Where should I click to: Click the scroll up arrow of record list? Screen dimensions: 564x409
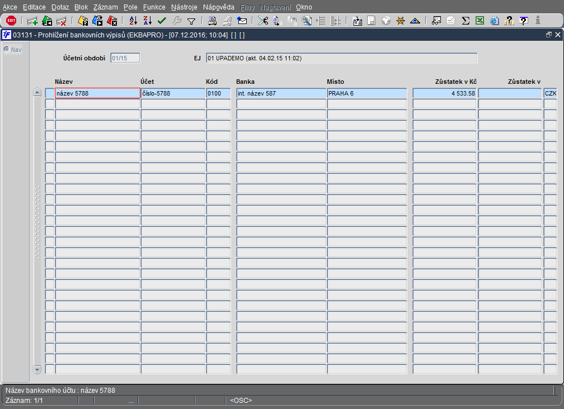tap(37, 92)
